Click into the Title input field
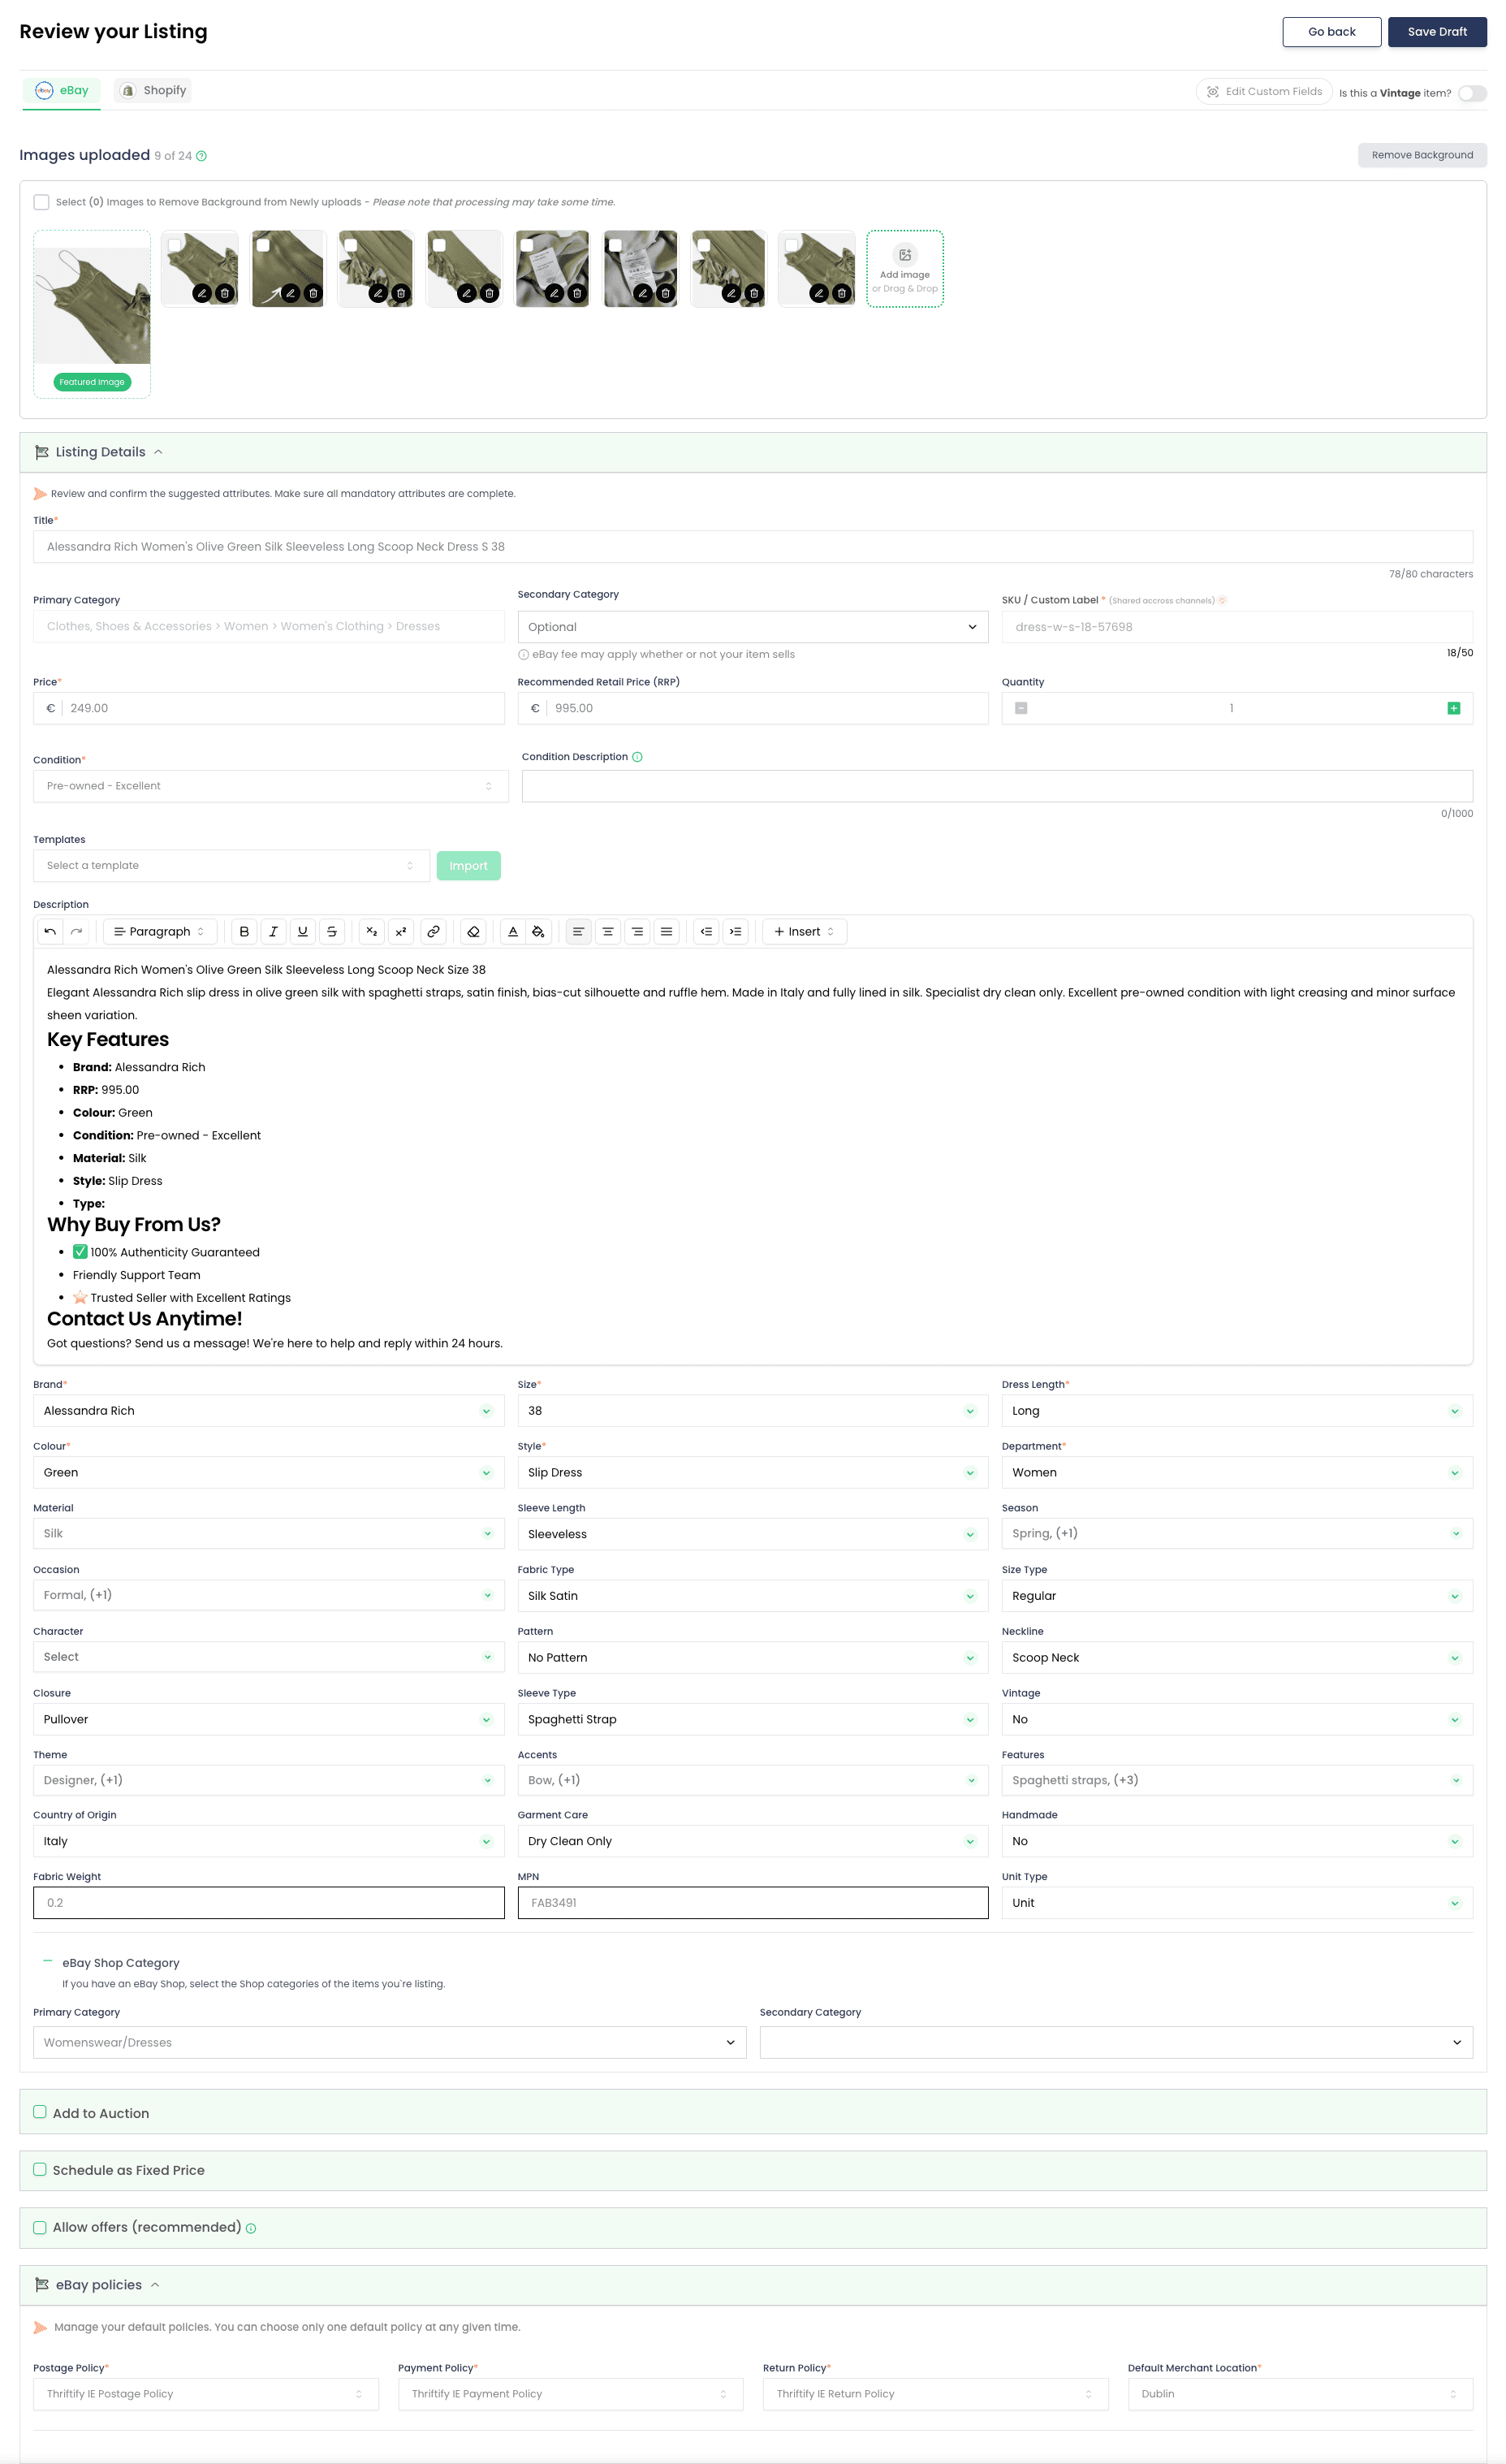This screenshot has height=2464, width=1506. [753, 547]
